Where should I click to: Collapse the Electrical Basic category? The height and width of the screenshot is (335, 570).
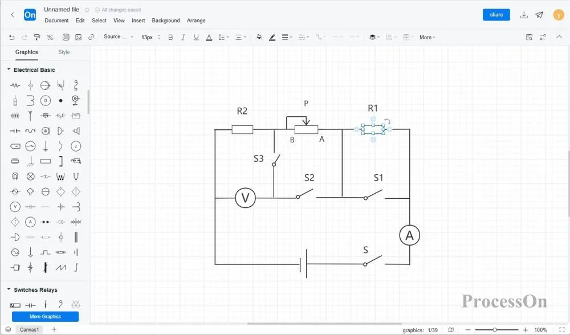(x=9, y=70)
